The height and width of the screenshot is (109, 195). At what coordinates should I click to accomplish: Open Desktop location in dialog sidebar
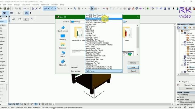click(63, 37)
